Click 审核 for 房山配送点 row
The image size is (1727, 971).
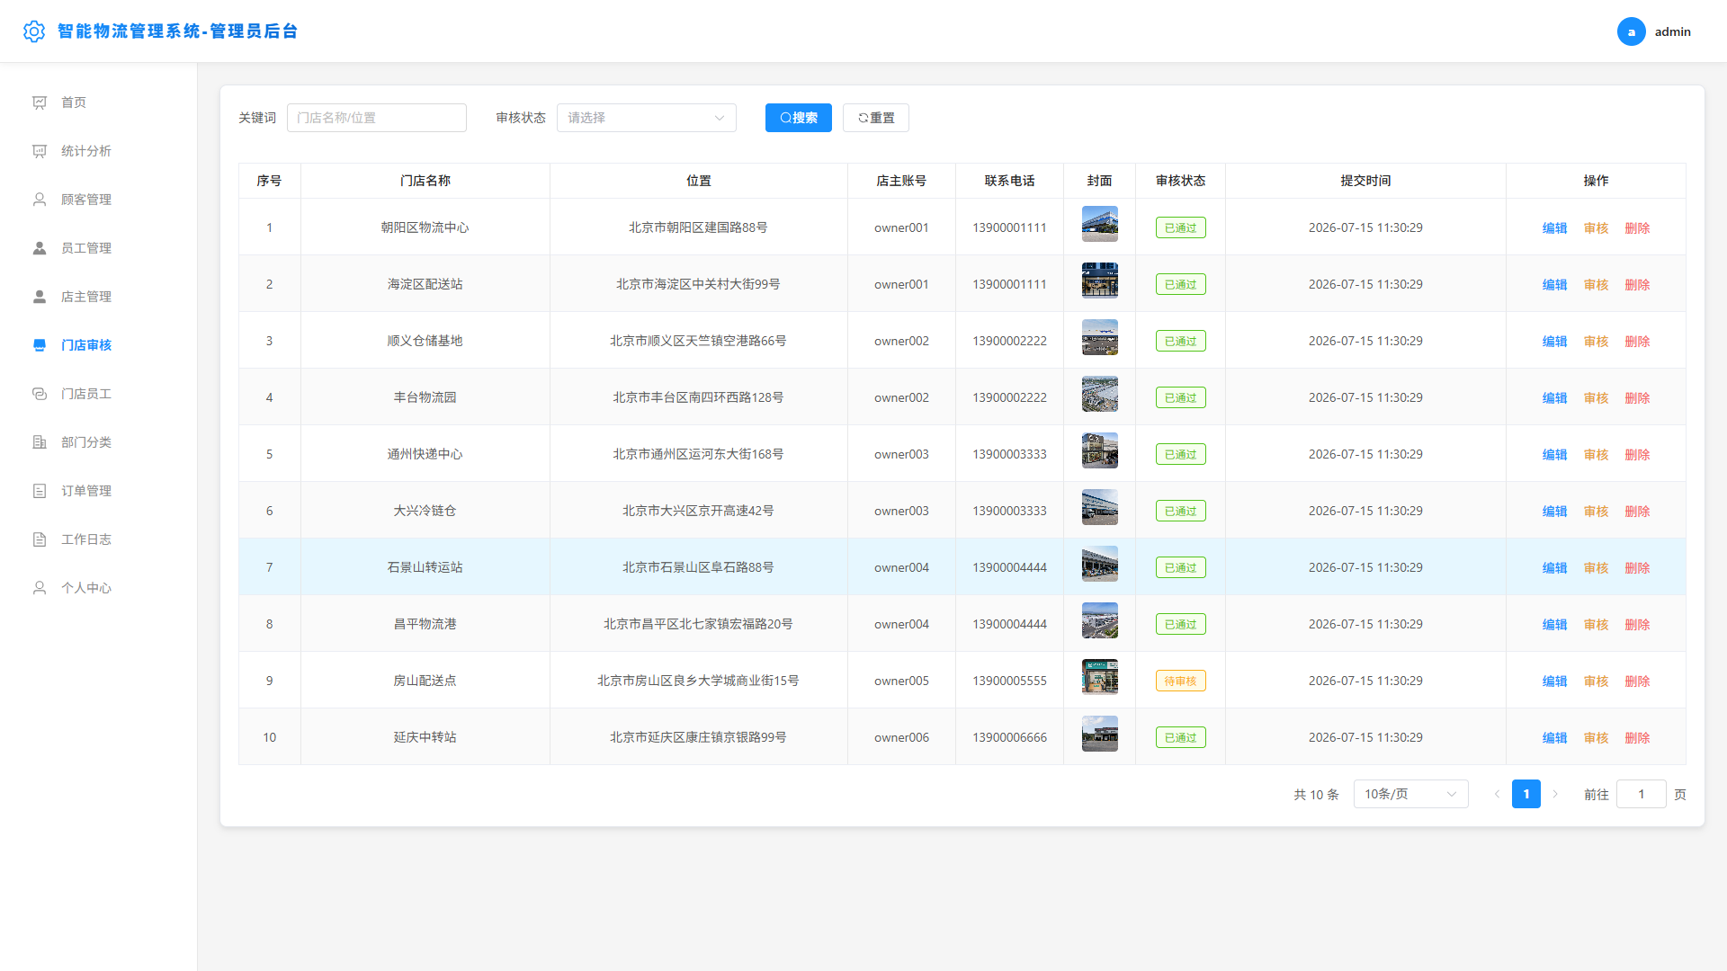1596,681
